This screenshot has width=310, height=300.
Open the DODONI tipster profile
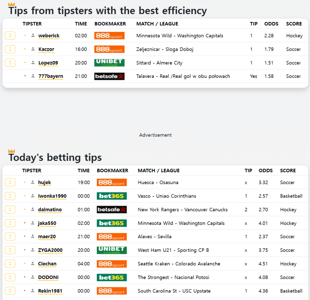pos(48,277)
